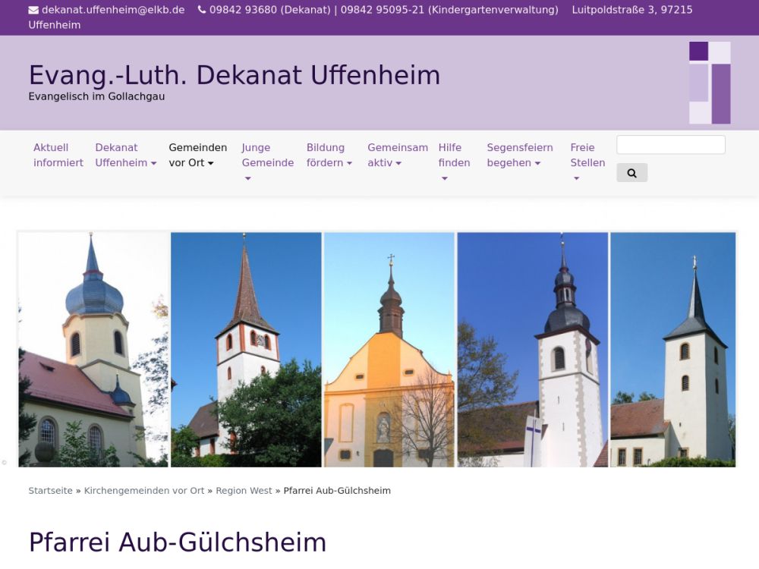Expand the Junge Gemeinde dropdown
The image size is (759, 569).
[267, 162]
